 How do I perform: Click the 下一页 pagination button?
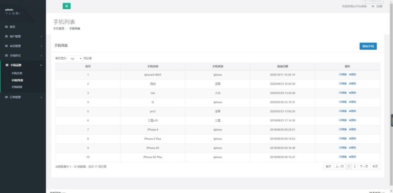tap(364, 166)
